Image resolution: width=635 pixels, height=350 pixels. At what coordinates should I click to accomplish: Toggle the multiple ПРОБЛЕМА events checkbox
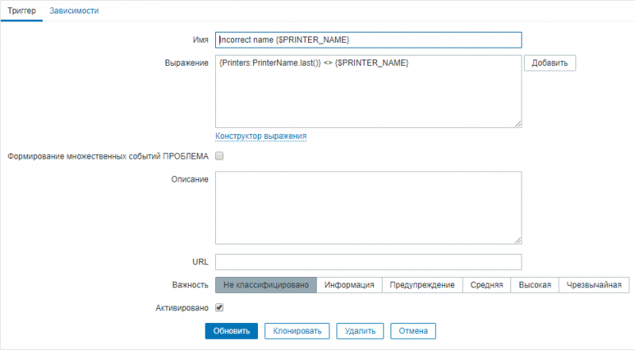click(220, 156)
